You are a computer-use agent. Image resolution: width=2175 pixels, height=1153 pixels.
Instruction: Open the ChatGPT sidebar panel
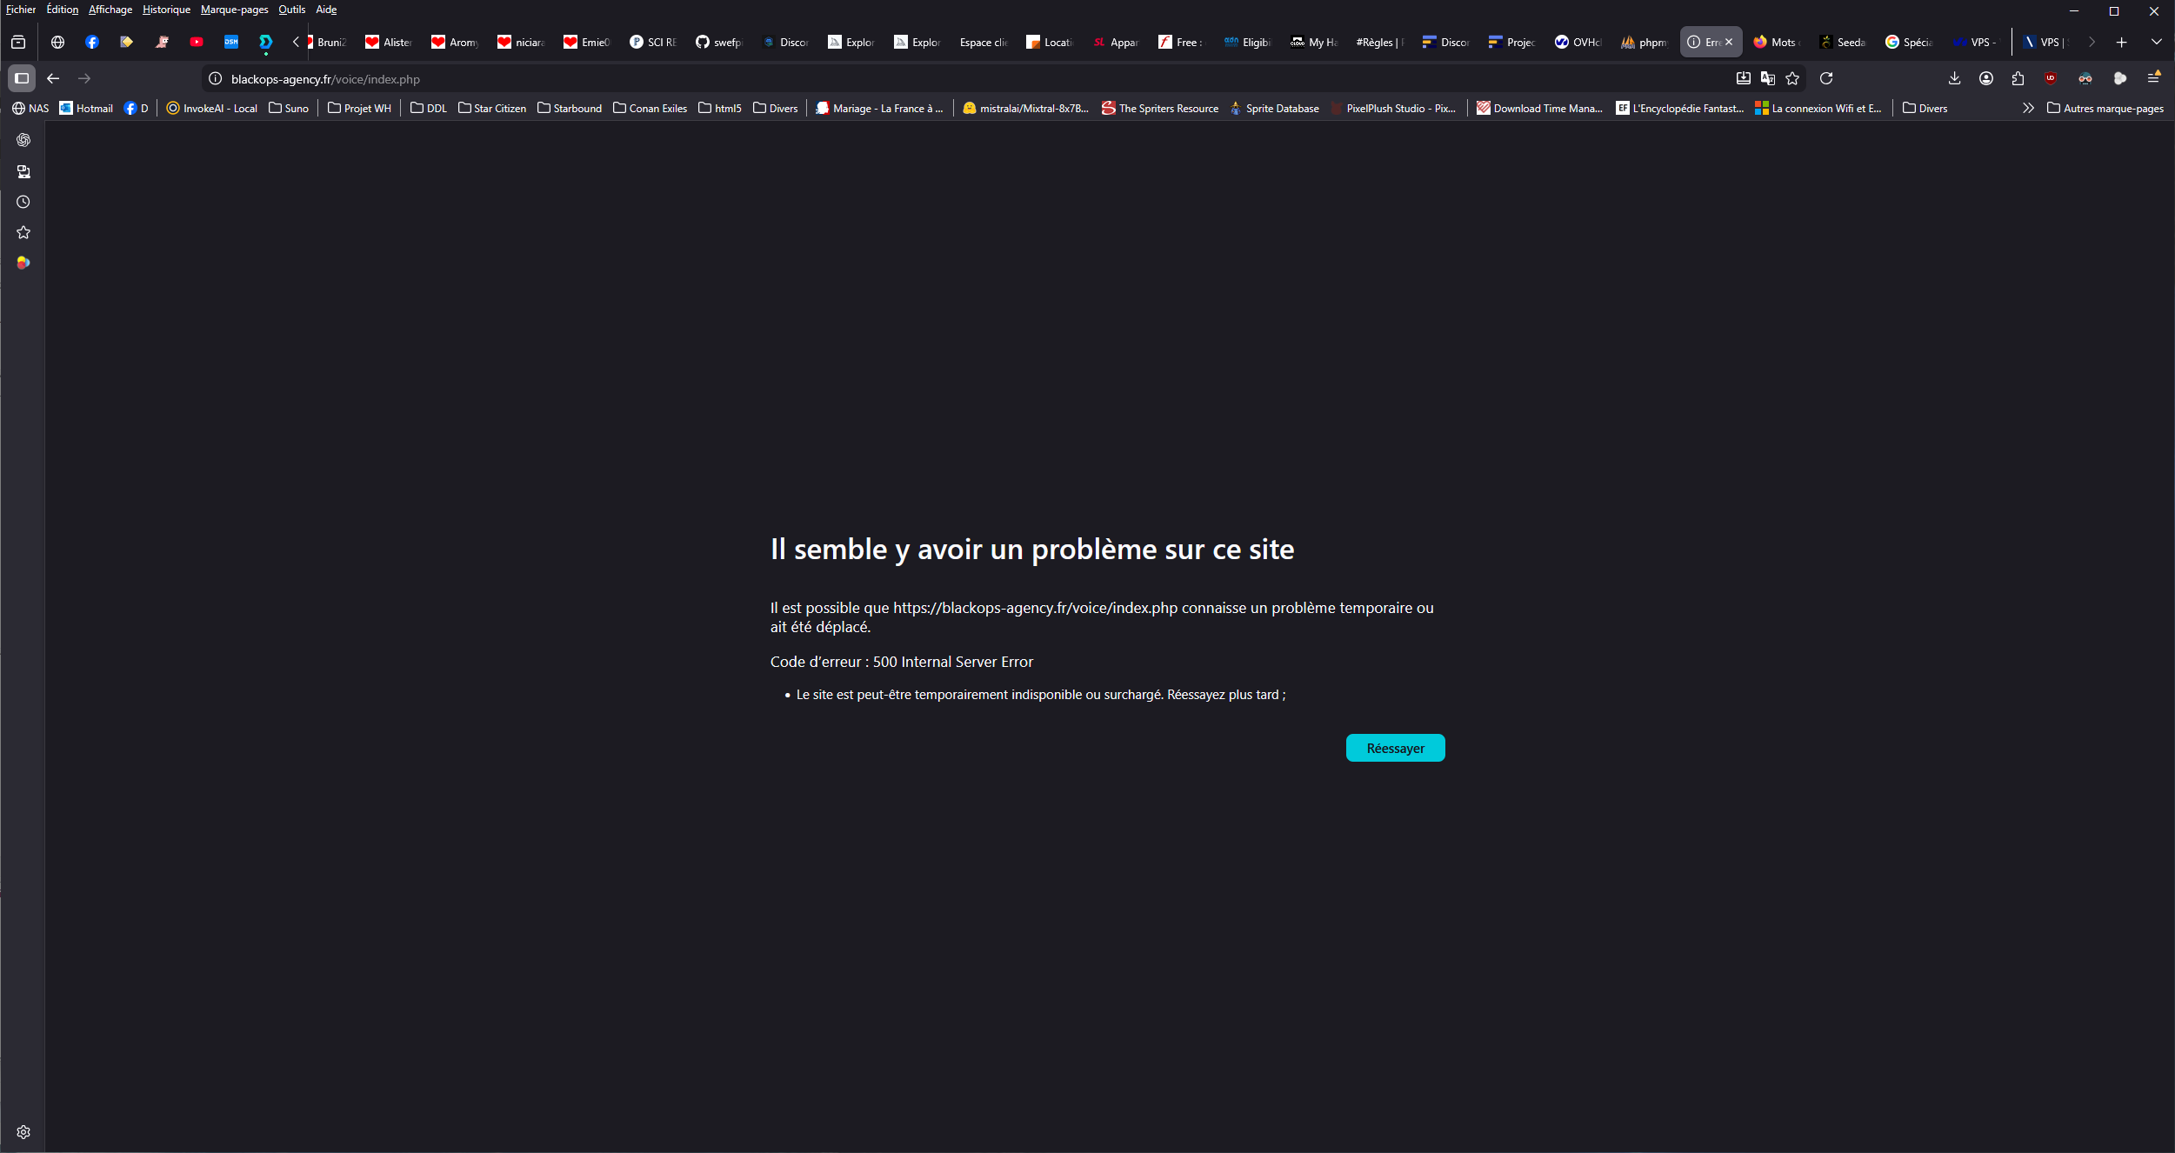tap(23, 140)
